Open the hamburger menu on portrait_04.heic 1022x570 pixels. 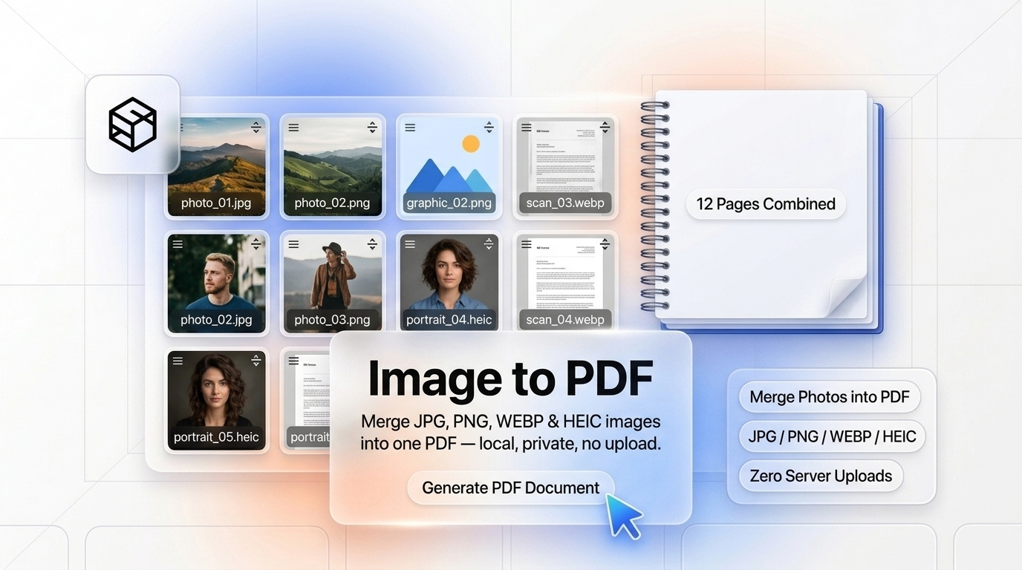pyautogui.click(x=410, y=244)
